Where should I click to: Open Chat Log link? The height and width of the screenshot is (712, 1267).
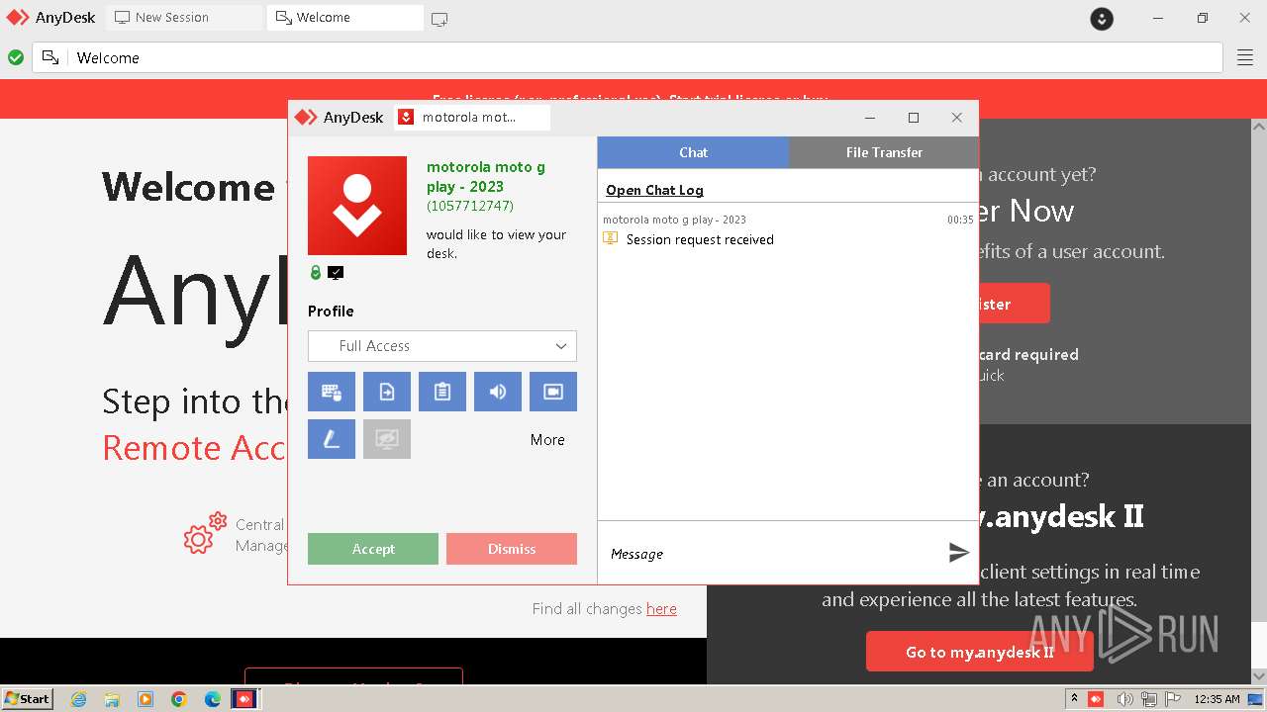click(654, 190)
